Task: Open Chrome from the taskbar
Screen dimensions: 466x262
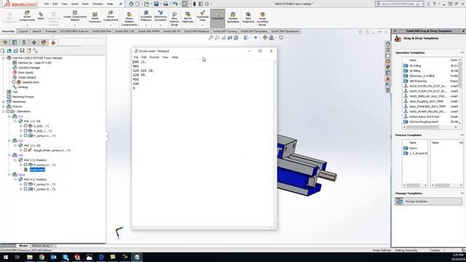Action: [x=42, y=257]
